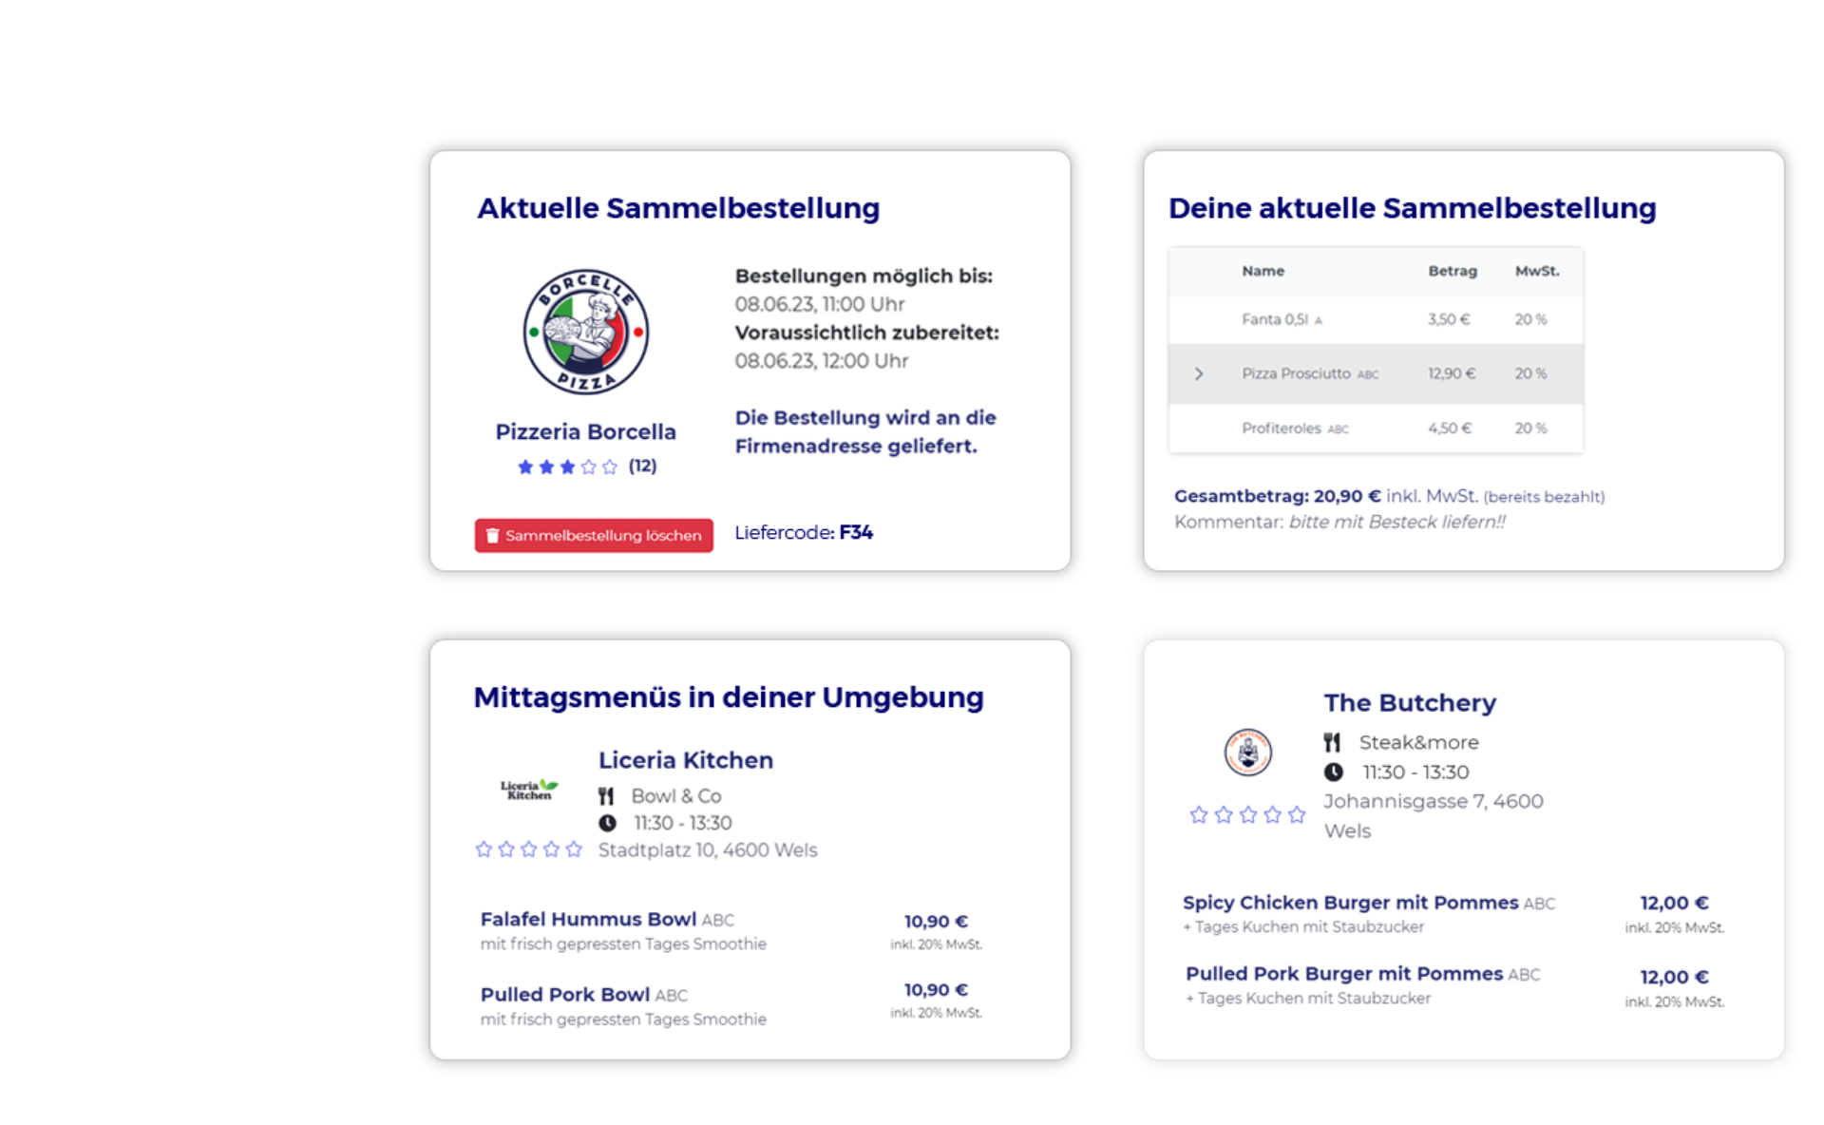This screenshot has width=1824, height=1125.
Task: Expand the Pizza Prosciutto order row
Action: tap(1199, 374)
